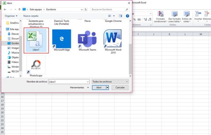211x135 pixels.
Task: Open the Organizar menu
Action: (11, 16)
